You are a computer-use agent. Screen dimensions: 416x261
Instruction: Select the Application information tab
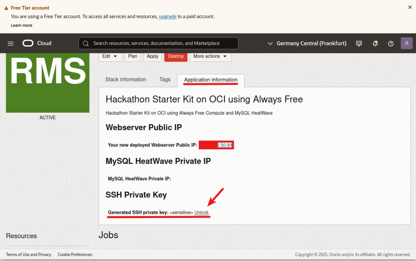(x=211, y=80)
